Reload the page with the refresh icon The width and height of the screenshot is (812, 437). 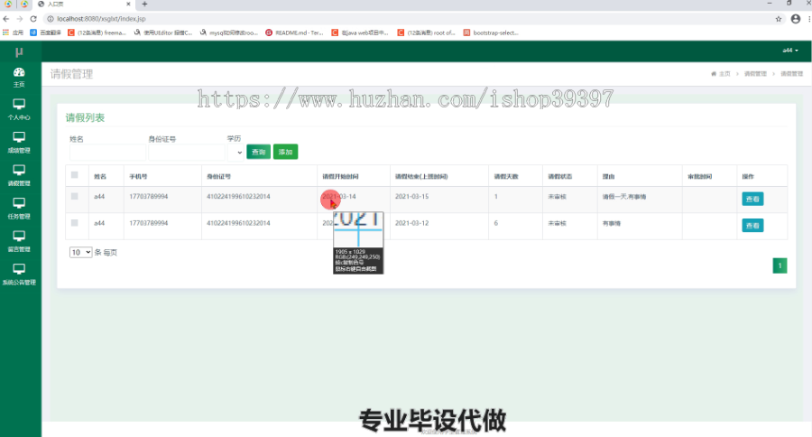click(33, 19)
